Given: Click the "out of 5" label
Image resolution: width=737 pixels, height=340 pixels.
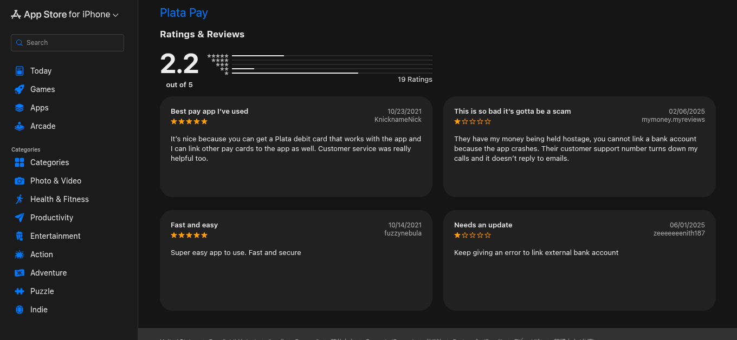Looking at the screenshot, I should click(179, 85).
